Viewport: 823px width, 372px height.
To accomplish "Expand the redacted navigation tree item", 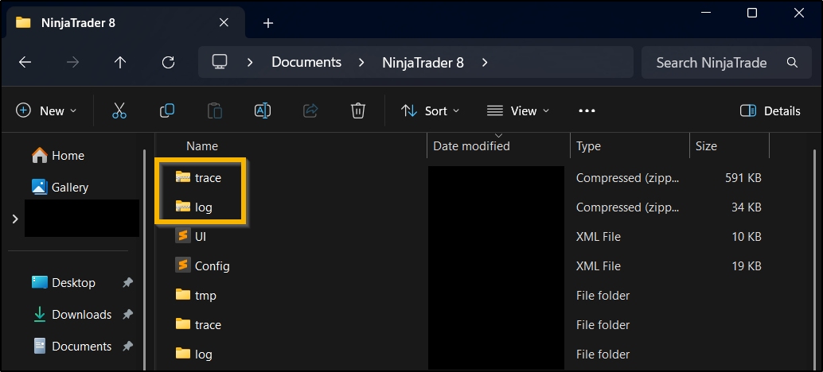I will [x=14, y=219].
